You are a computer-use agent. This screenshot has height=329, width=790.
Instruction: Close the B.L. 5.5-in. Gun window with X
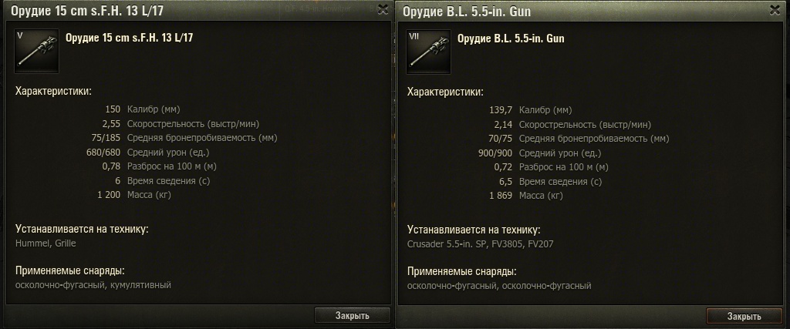[x=775, y=10]
